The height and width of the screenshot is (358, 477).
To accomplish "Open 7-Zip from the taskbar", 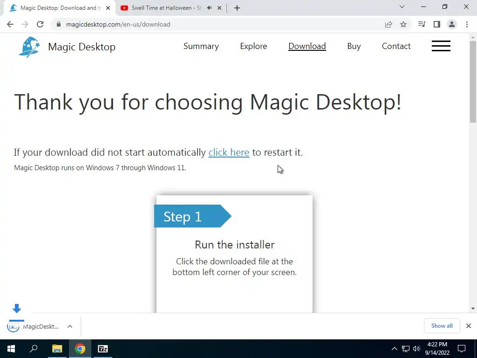I will point(103,349).
